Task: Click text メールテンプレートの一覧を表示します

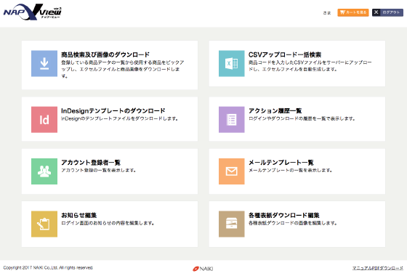Action: pyautogui.click(x=290, y=171)
